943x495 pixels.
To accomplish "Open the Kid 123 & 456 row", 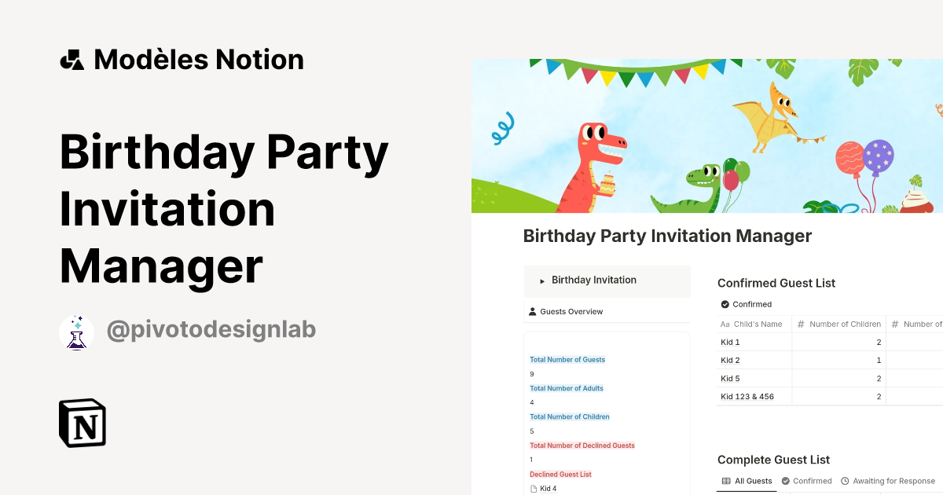I will tap(747, 396).
